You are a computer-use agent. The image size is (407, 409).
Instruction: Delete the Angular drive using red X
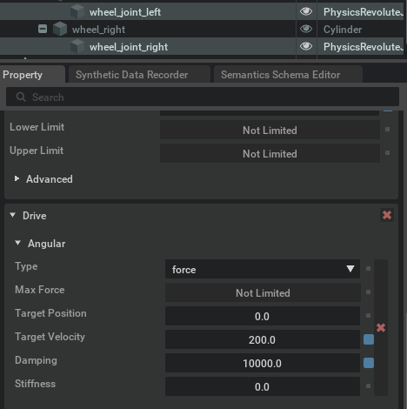[381, 328]
